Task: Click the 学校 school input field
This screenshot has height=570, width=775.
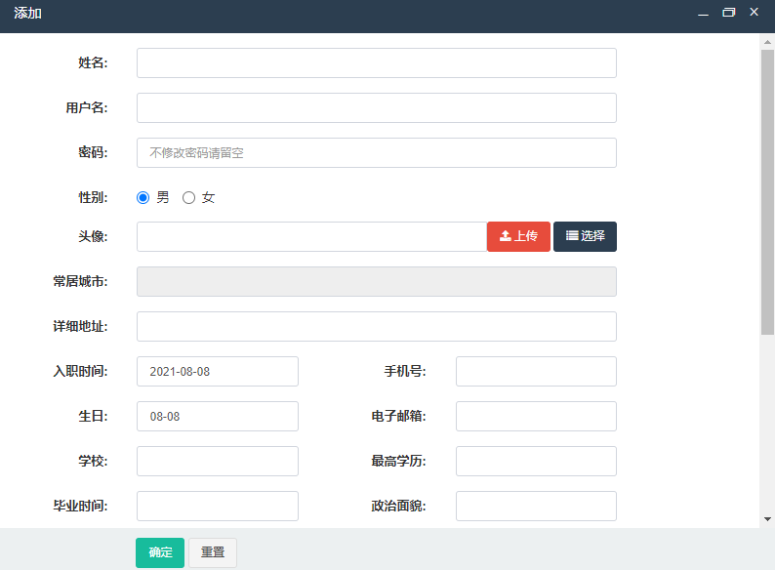Action: (x=218, y=462)
